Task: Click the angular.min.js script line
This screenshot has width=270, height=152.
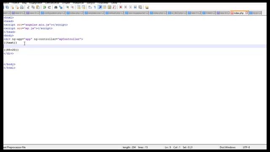Action: coord(35,25)
